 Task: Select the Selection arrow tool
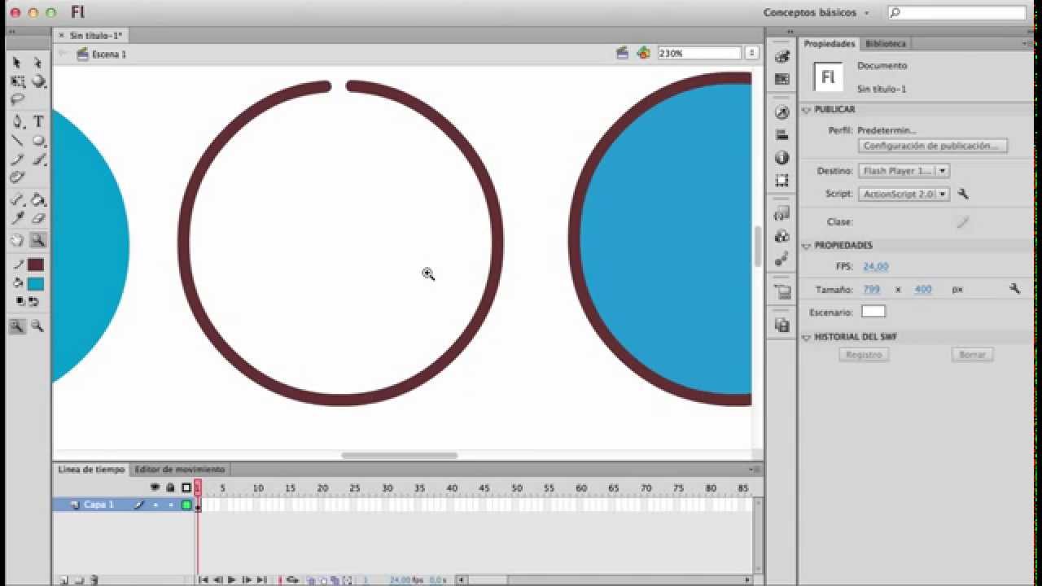coord(16,63)
